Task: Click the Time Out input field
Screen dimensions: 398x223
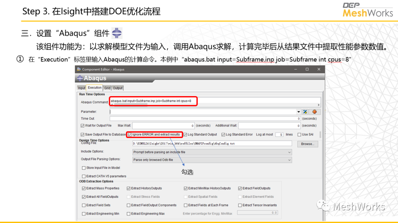Action: pos(205,119)
